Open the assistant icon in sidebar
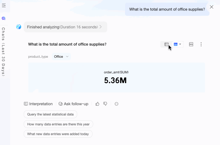 (4, 18)
